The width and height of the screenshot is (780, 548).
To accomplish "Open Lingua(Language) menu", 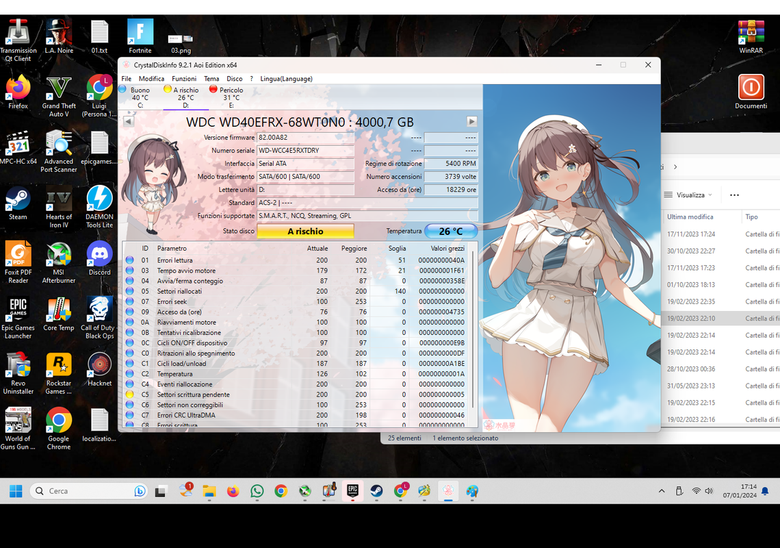I will (286, 79).
